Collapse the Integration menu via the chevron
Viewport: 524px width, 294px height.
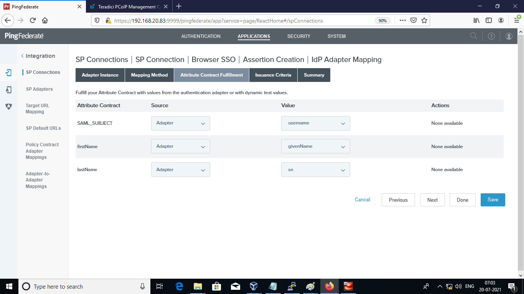click(x=22, y=56)
